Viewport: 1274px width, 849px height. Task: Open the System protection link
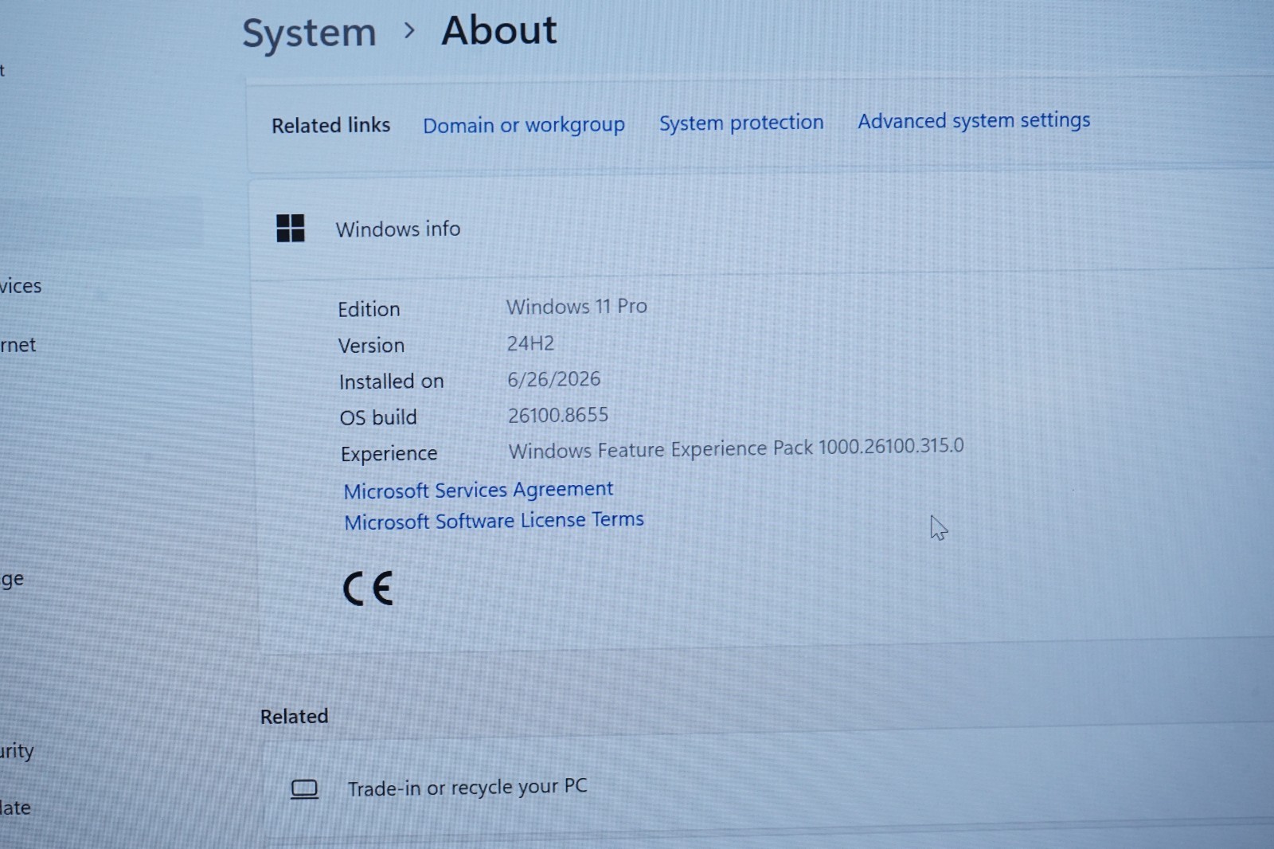(741, 123)
